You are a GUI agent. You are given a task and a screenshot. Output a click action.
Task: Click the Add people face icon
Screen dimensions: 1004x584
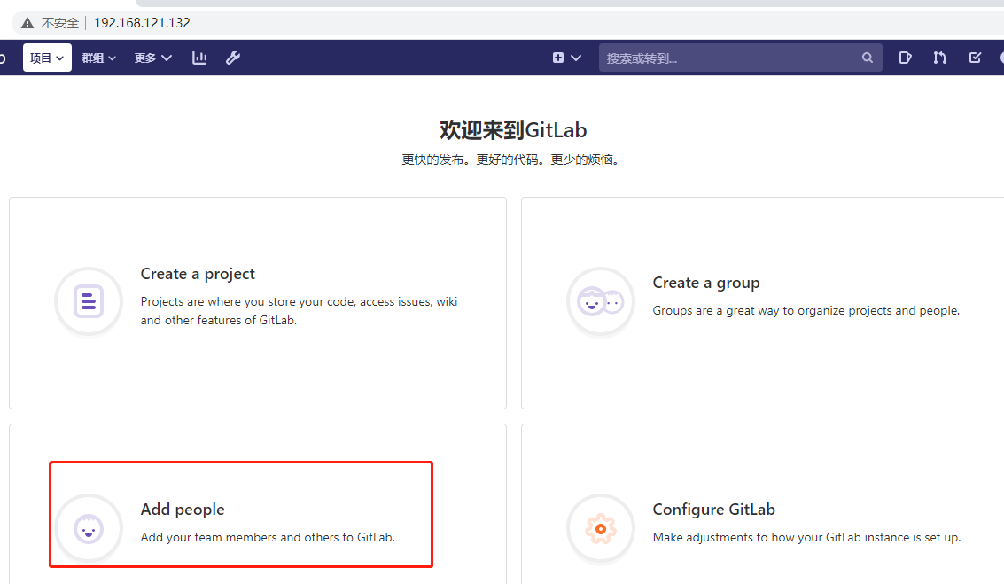[x=89, y=529]
